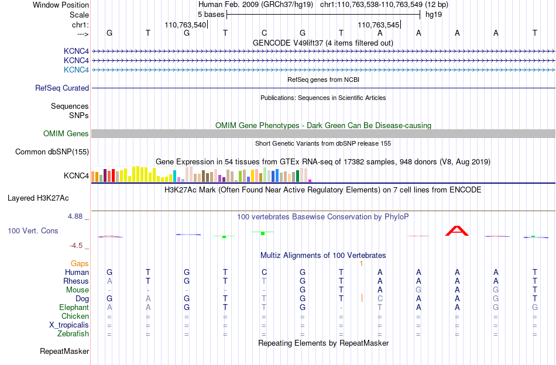
Task: Open the OMIM Genes track label
Action: point(66,133)
